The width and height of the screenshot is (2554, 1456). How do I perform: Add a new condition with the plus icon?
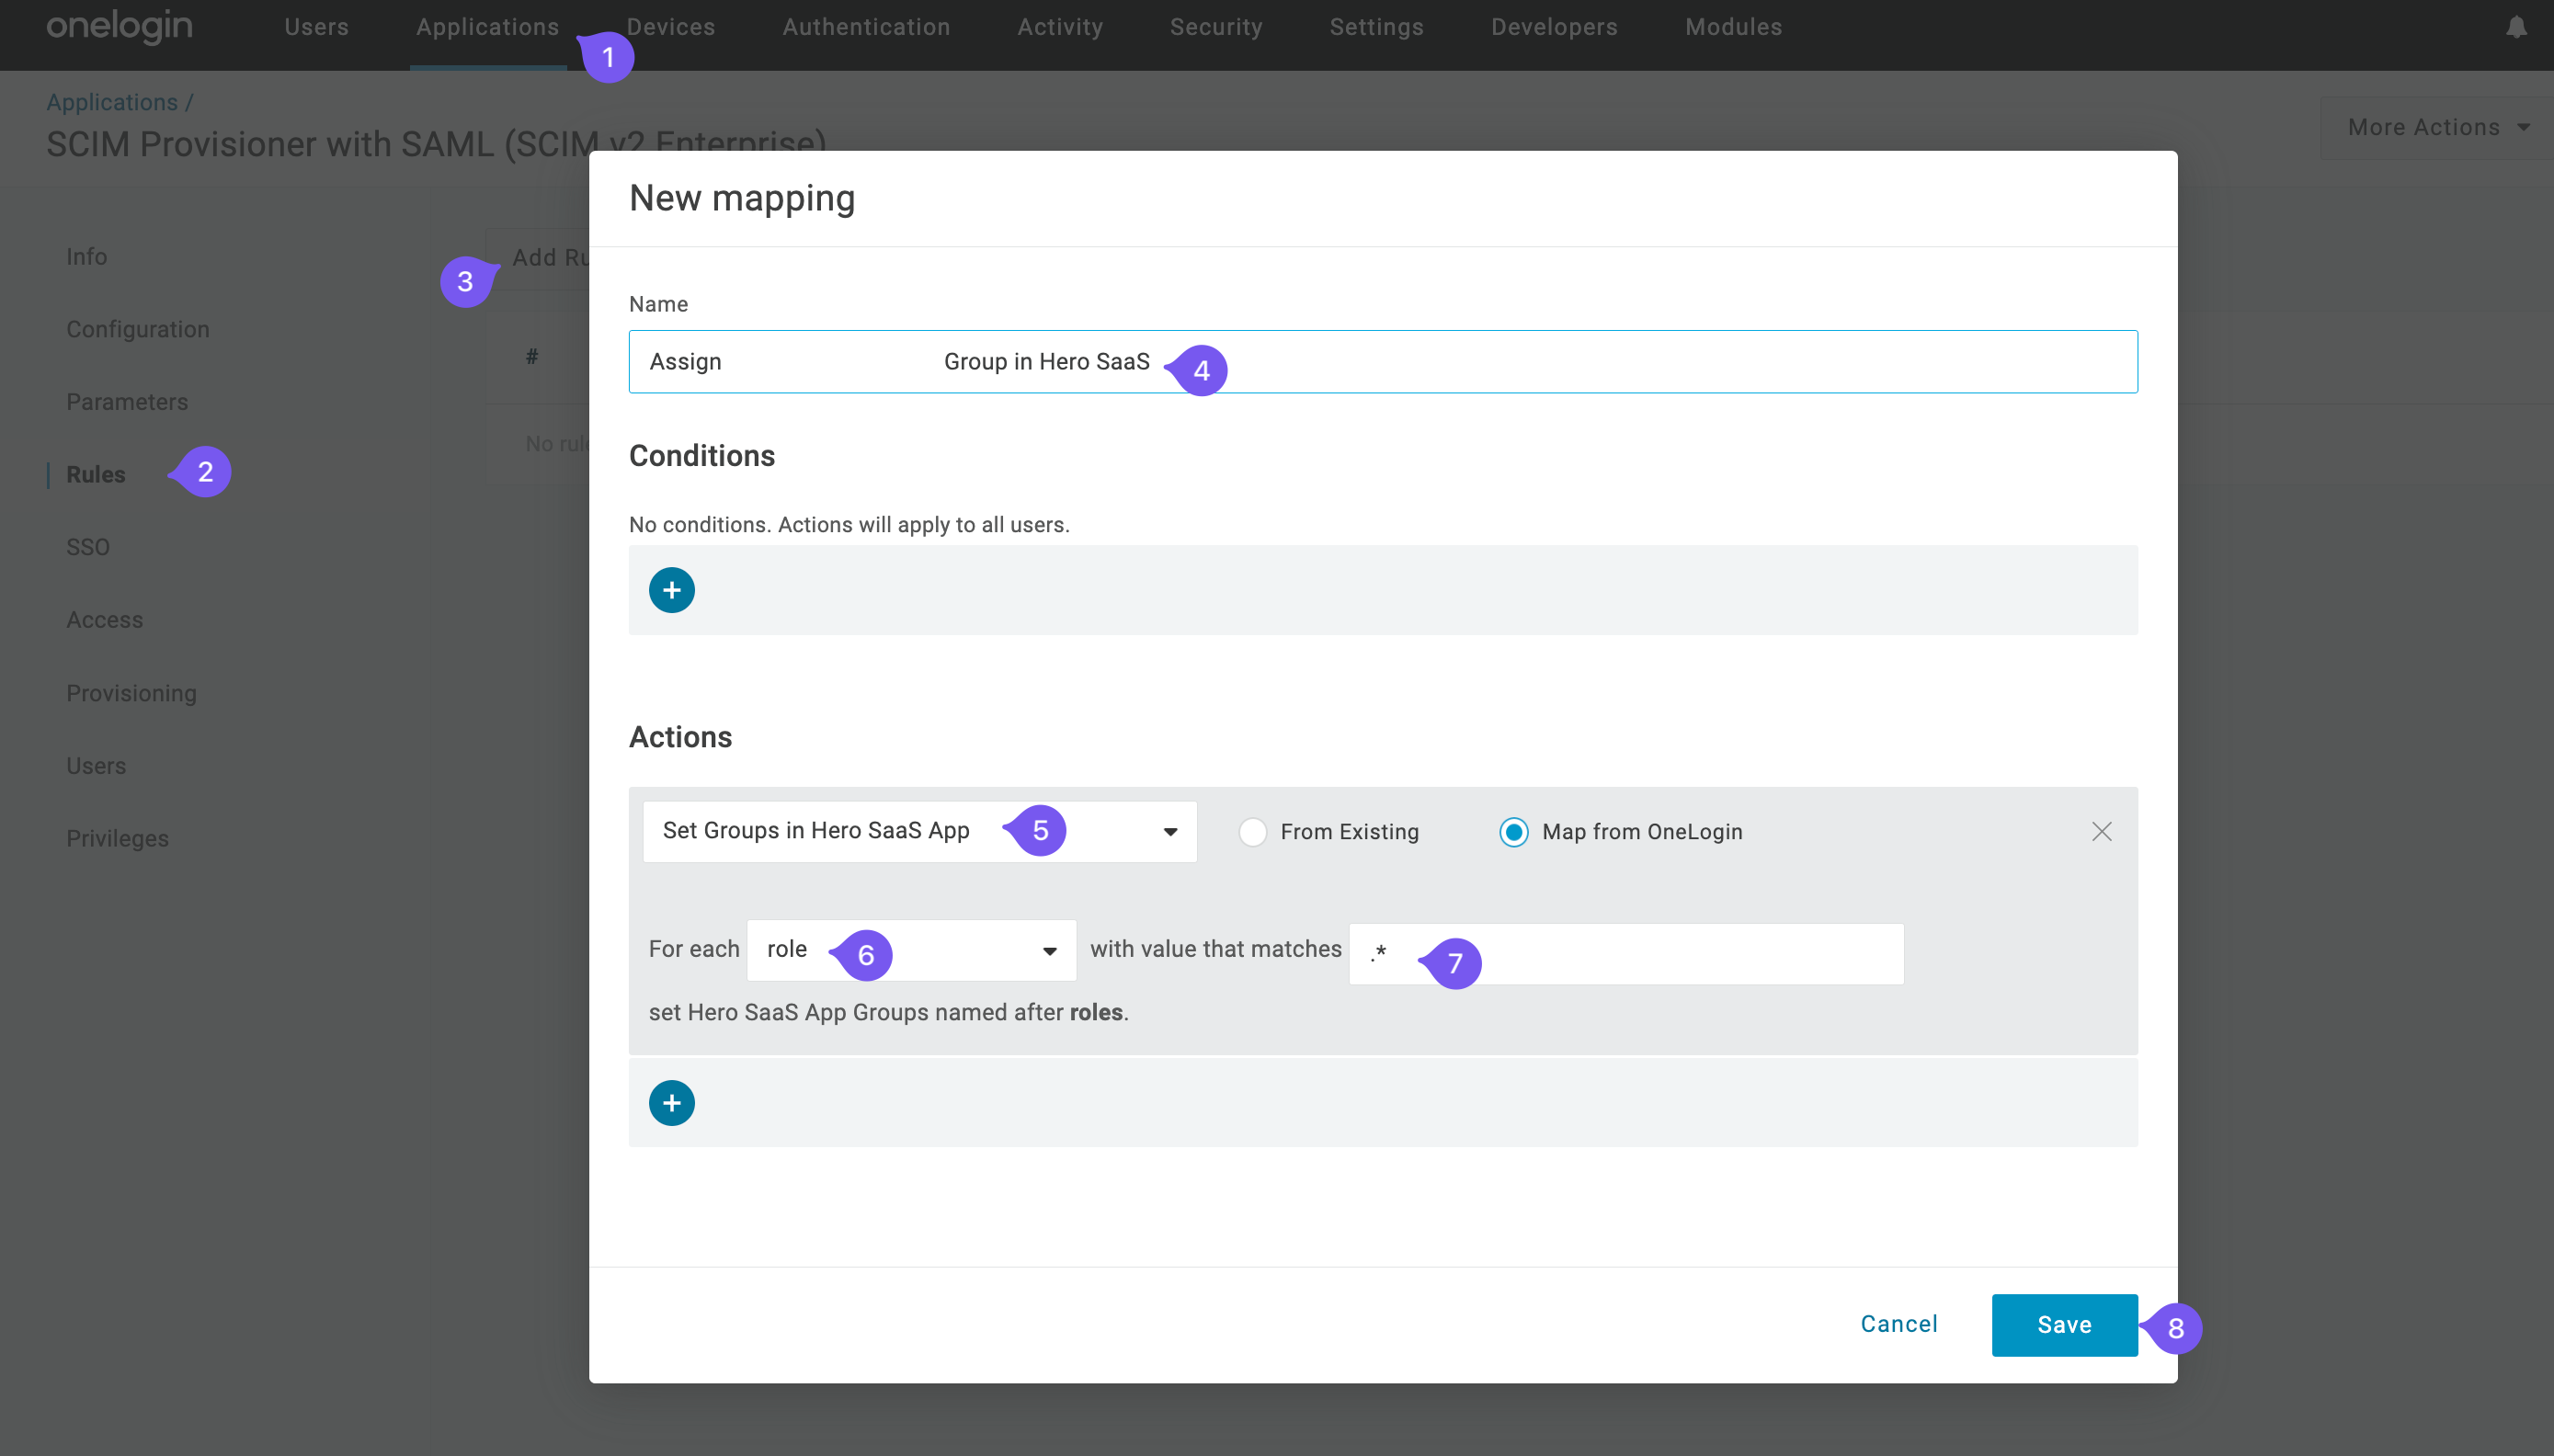pos(671,589)
